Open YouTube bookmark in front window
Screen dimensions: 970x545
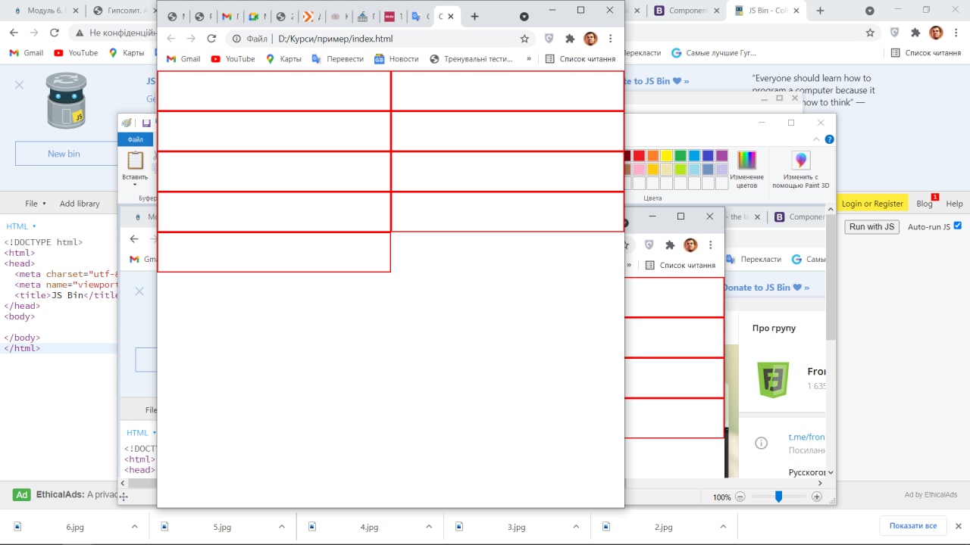click(x=233, y=59)
